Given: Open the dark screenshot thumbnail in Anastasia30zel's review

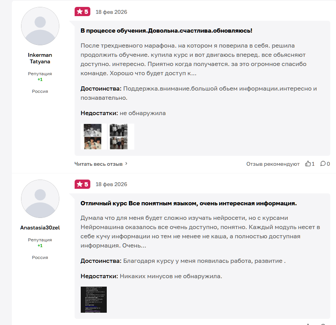Looking at the screenshot, I should tap(94, 300).
